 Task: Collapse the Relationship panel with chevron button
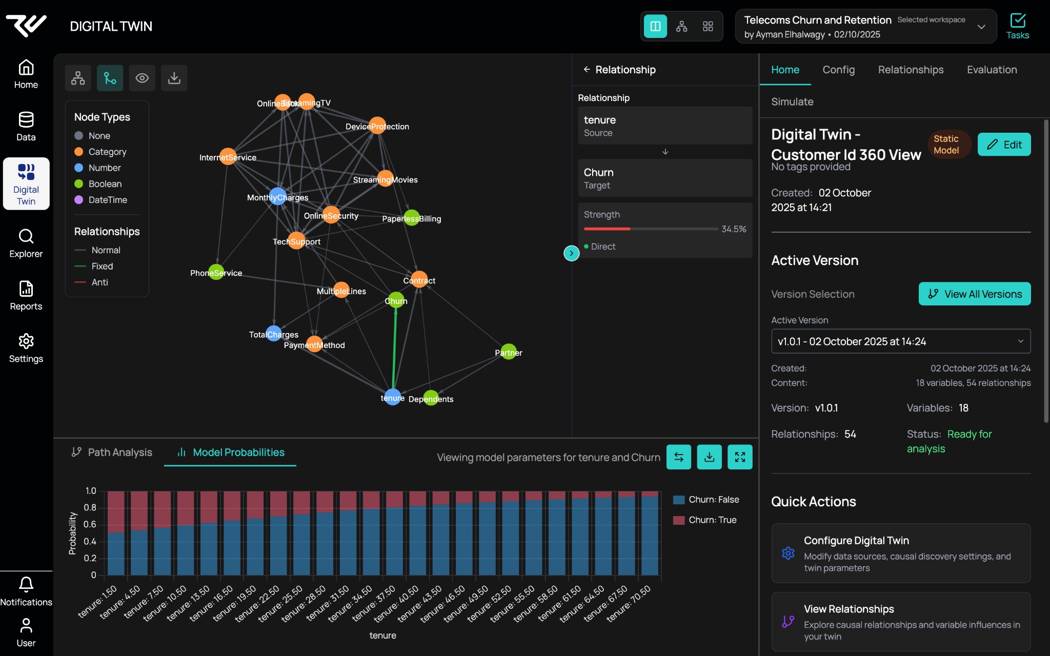pyautogui.click(x=571, y=253)
